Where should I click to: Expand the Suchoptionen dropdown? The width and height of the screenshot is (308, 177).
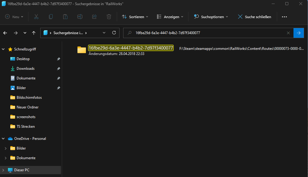[211, 17]
